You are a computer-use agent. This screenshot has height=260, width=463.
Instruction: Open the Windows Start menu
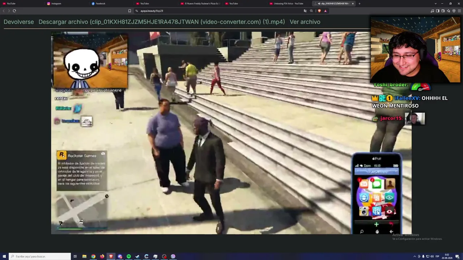4,256
